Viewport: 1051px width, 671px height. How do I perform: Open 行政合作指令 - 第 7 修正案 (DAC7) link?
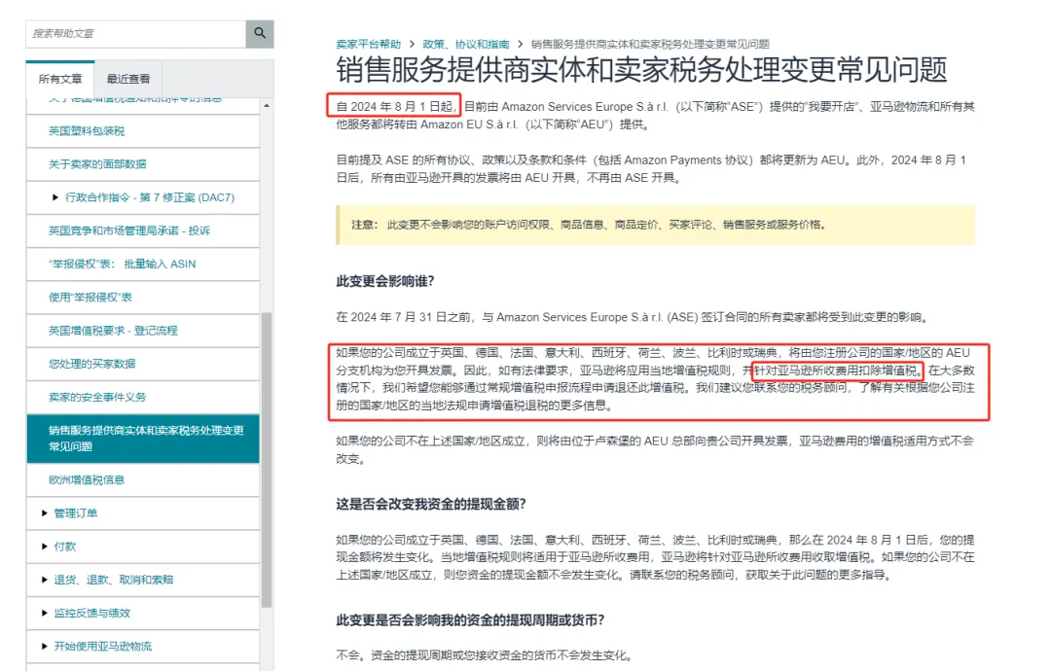(x=150, y=197)
